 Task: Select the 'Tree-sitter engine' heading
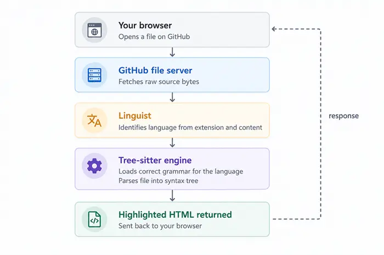tap(155, 160)
